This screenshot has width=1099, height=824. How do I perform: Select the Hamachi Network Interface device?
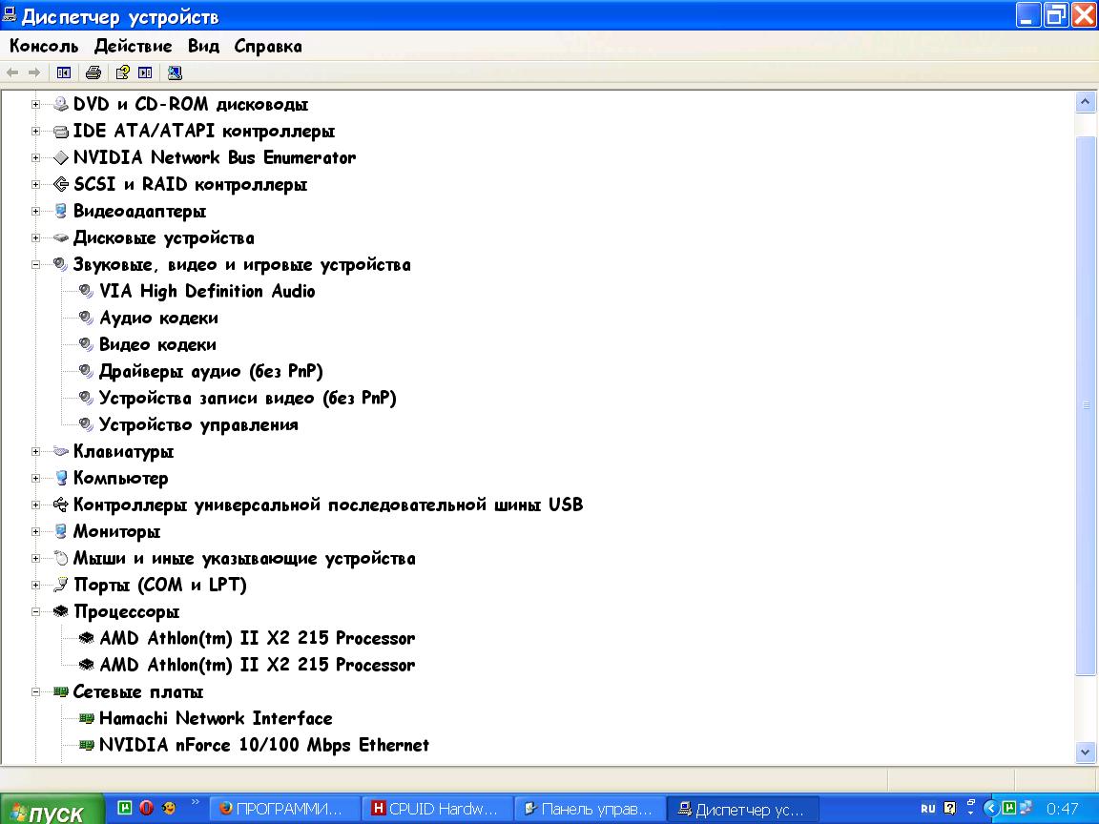pyautogui.click(x=216, y=719)
